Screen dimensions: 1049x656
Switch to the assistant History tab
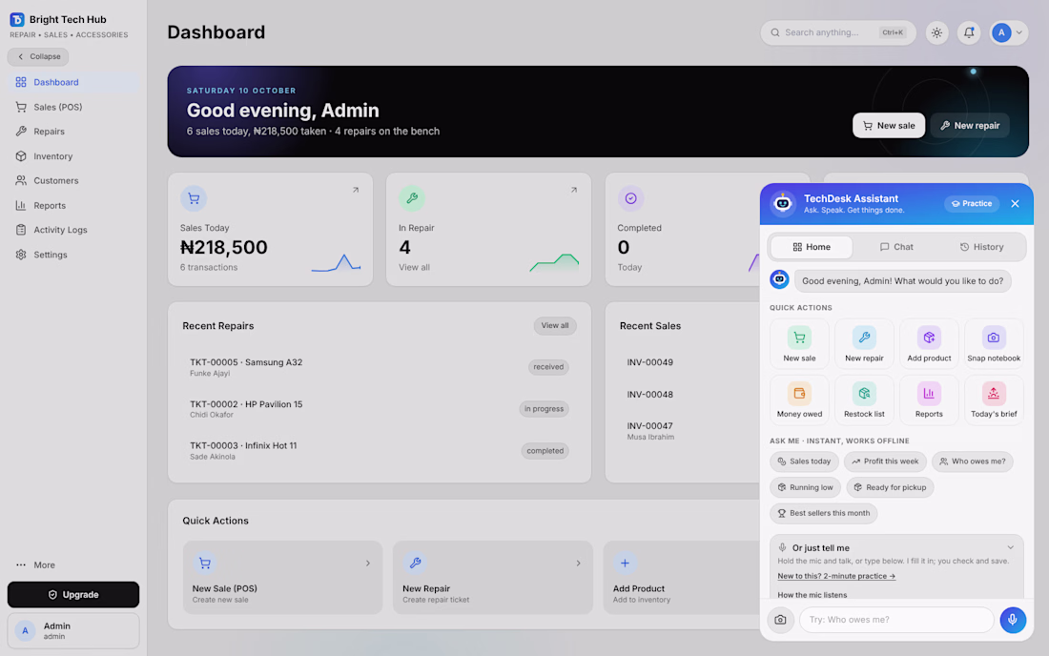click(981, 247)
